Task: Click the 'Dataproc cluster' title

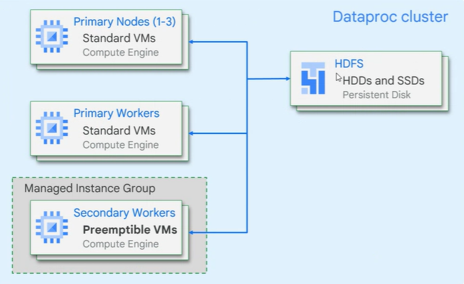Action: tap(390, 17)
